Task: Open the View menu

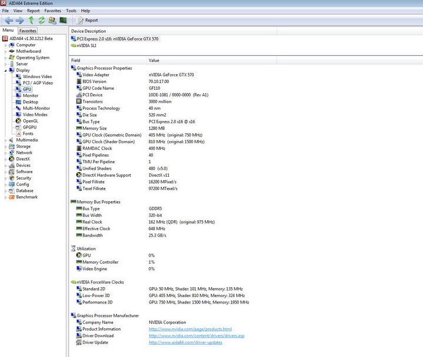Action: click(18, 11)
